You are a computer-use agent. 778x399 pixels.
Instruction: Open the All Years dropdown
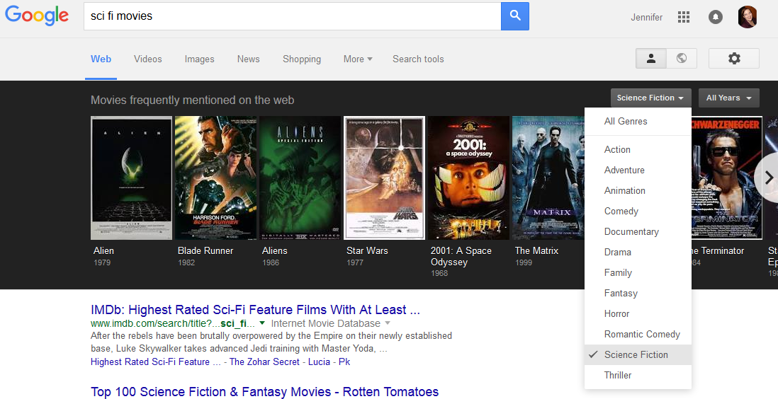click(x=728, y=98)
